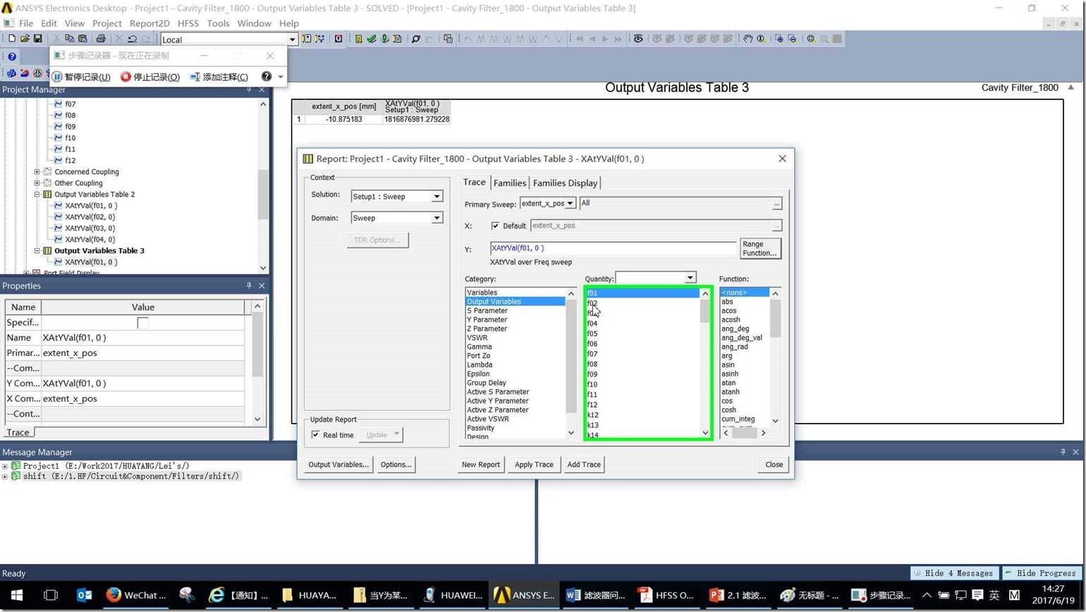Click the Windows Start button
The image size is (1086, 612).
point(16,595)
